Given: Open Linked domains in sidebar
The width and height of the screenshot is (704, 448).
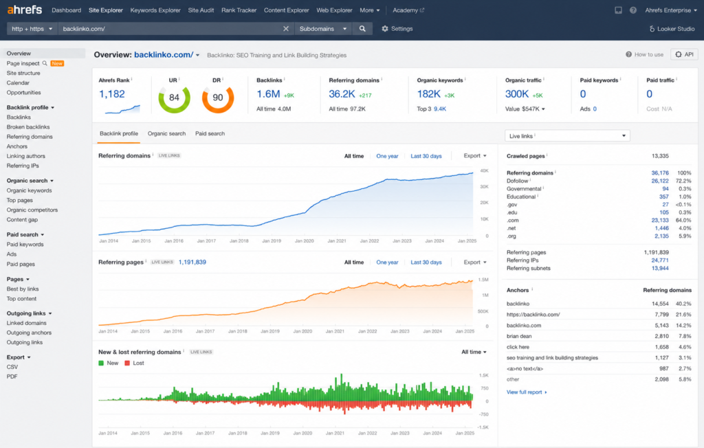Looking at the screenshot, I should coord(27,323).
